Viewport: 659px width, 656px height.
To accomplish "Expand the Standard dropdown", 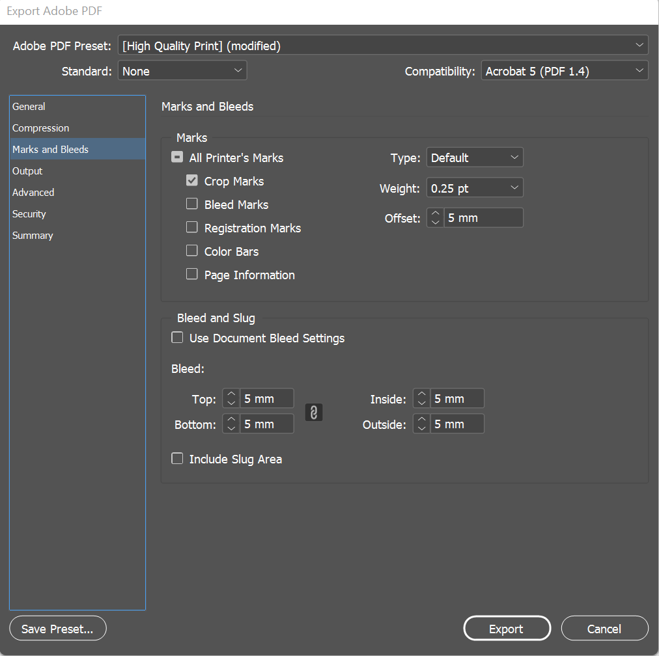I will (x=182, y=71).
